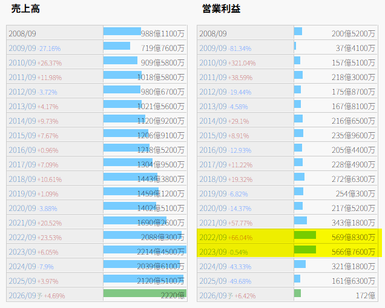This screenshot has height=308, width=385.
Task: Select the highlighted 2023/09 row link in 営業利益
Action: pyautogui.click(x=212, y=252)
